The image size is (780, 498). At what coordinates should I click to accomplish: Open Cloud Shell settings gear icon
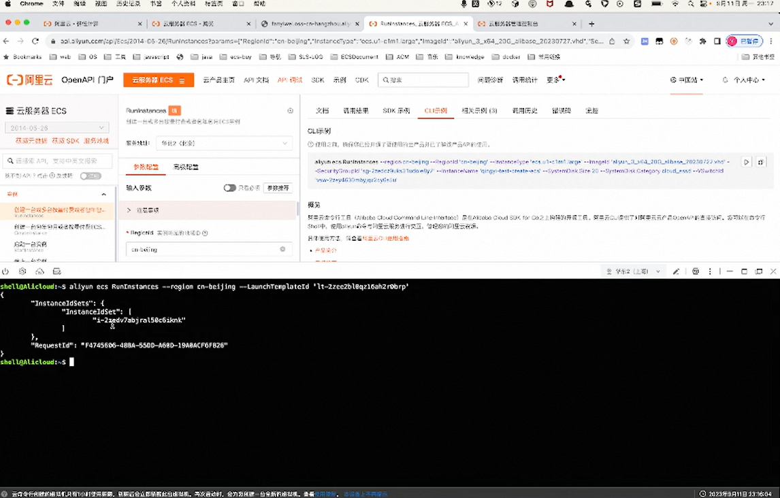pos(22,271)
